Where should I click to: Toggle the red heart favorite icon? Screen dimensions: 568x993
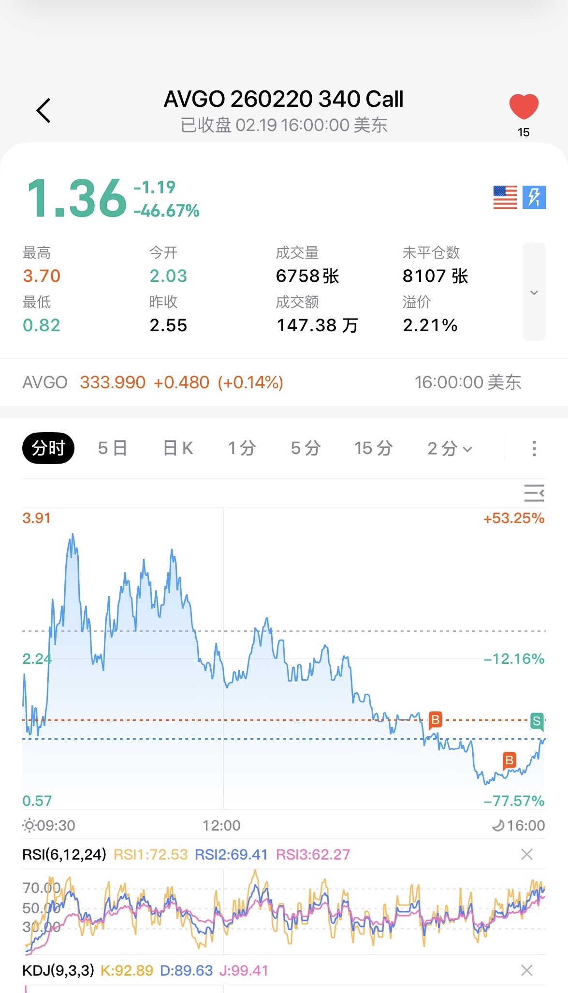[524, 106]
